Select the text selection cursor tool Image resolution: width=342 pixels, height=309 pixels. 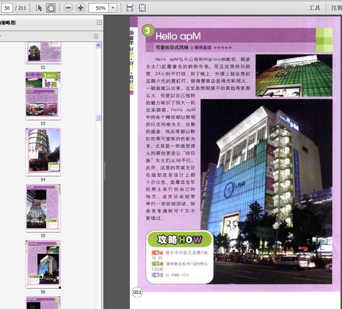(39, 8)
